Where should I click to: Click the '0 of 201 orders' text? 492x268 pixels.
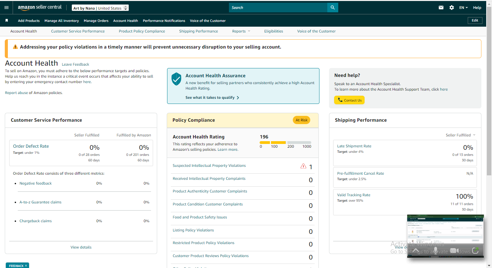pos(138,155)
